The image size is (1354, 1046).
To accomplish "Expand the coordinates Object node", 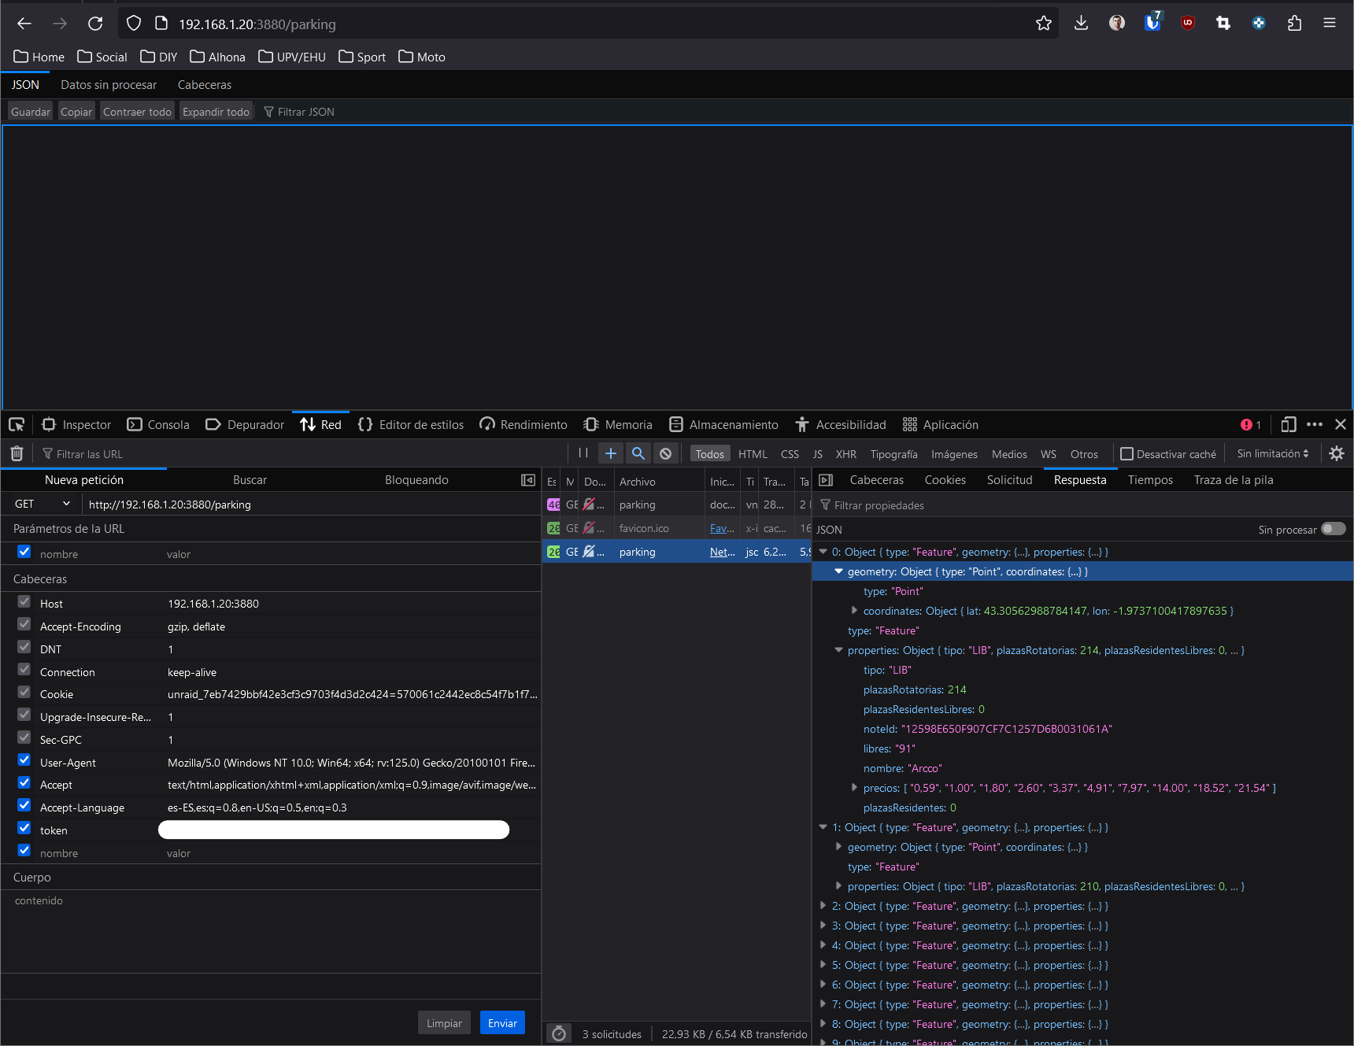I will (x=855, y=611).
